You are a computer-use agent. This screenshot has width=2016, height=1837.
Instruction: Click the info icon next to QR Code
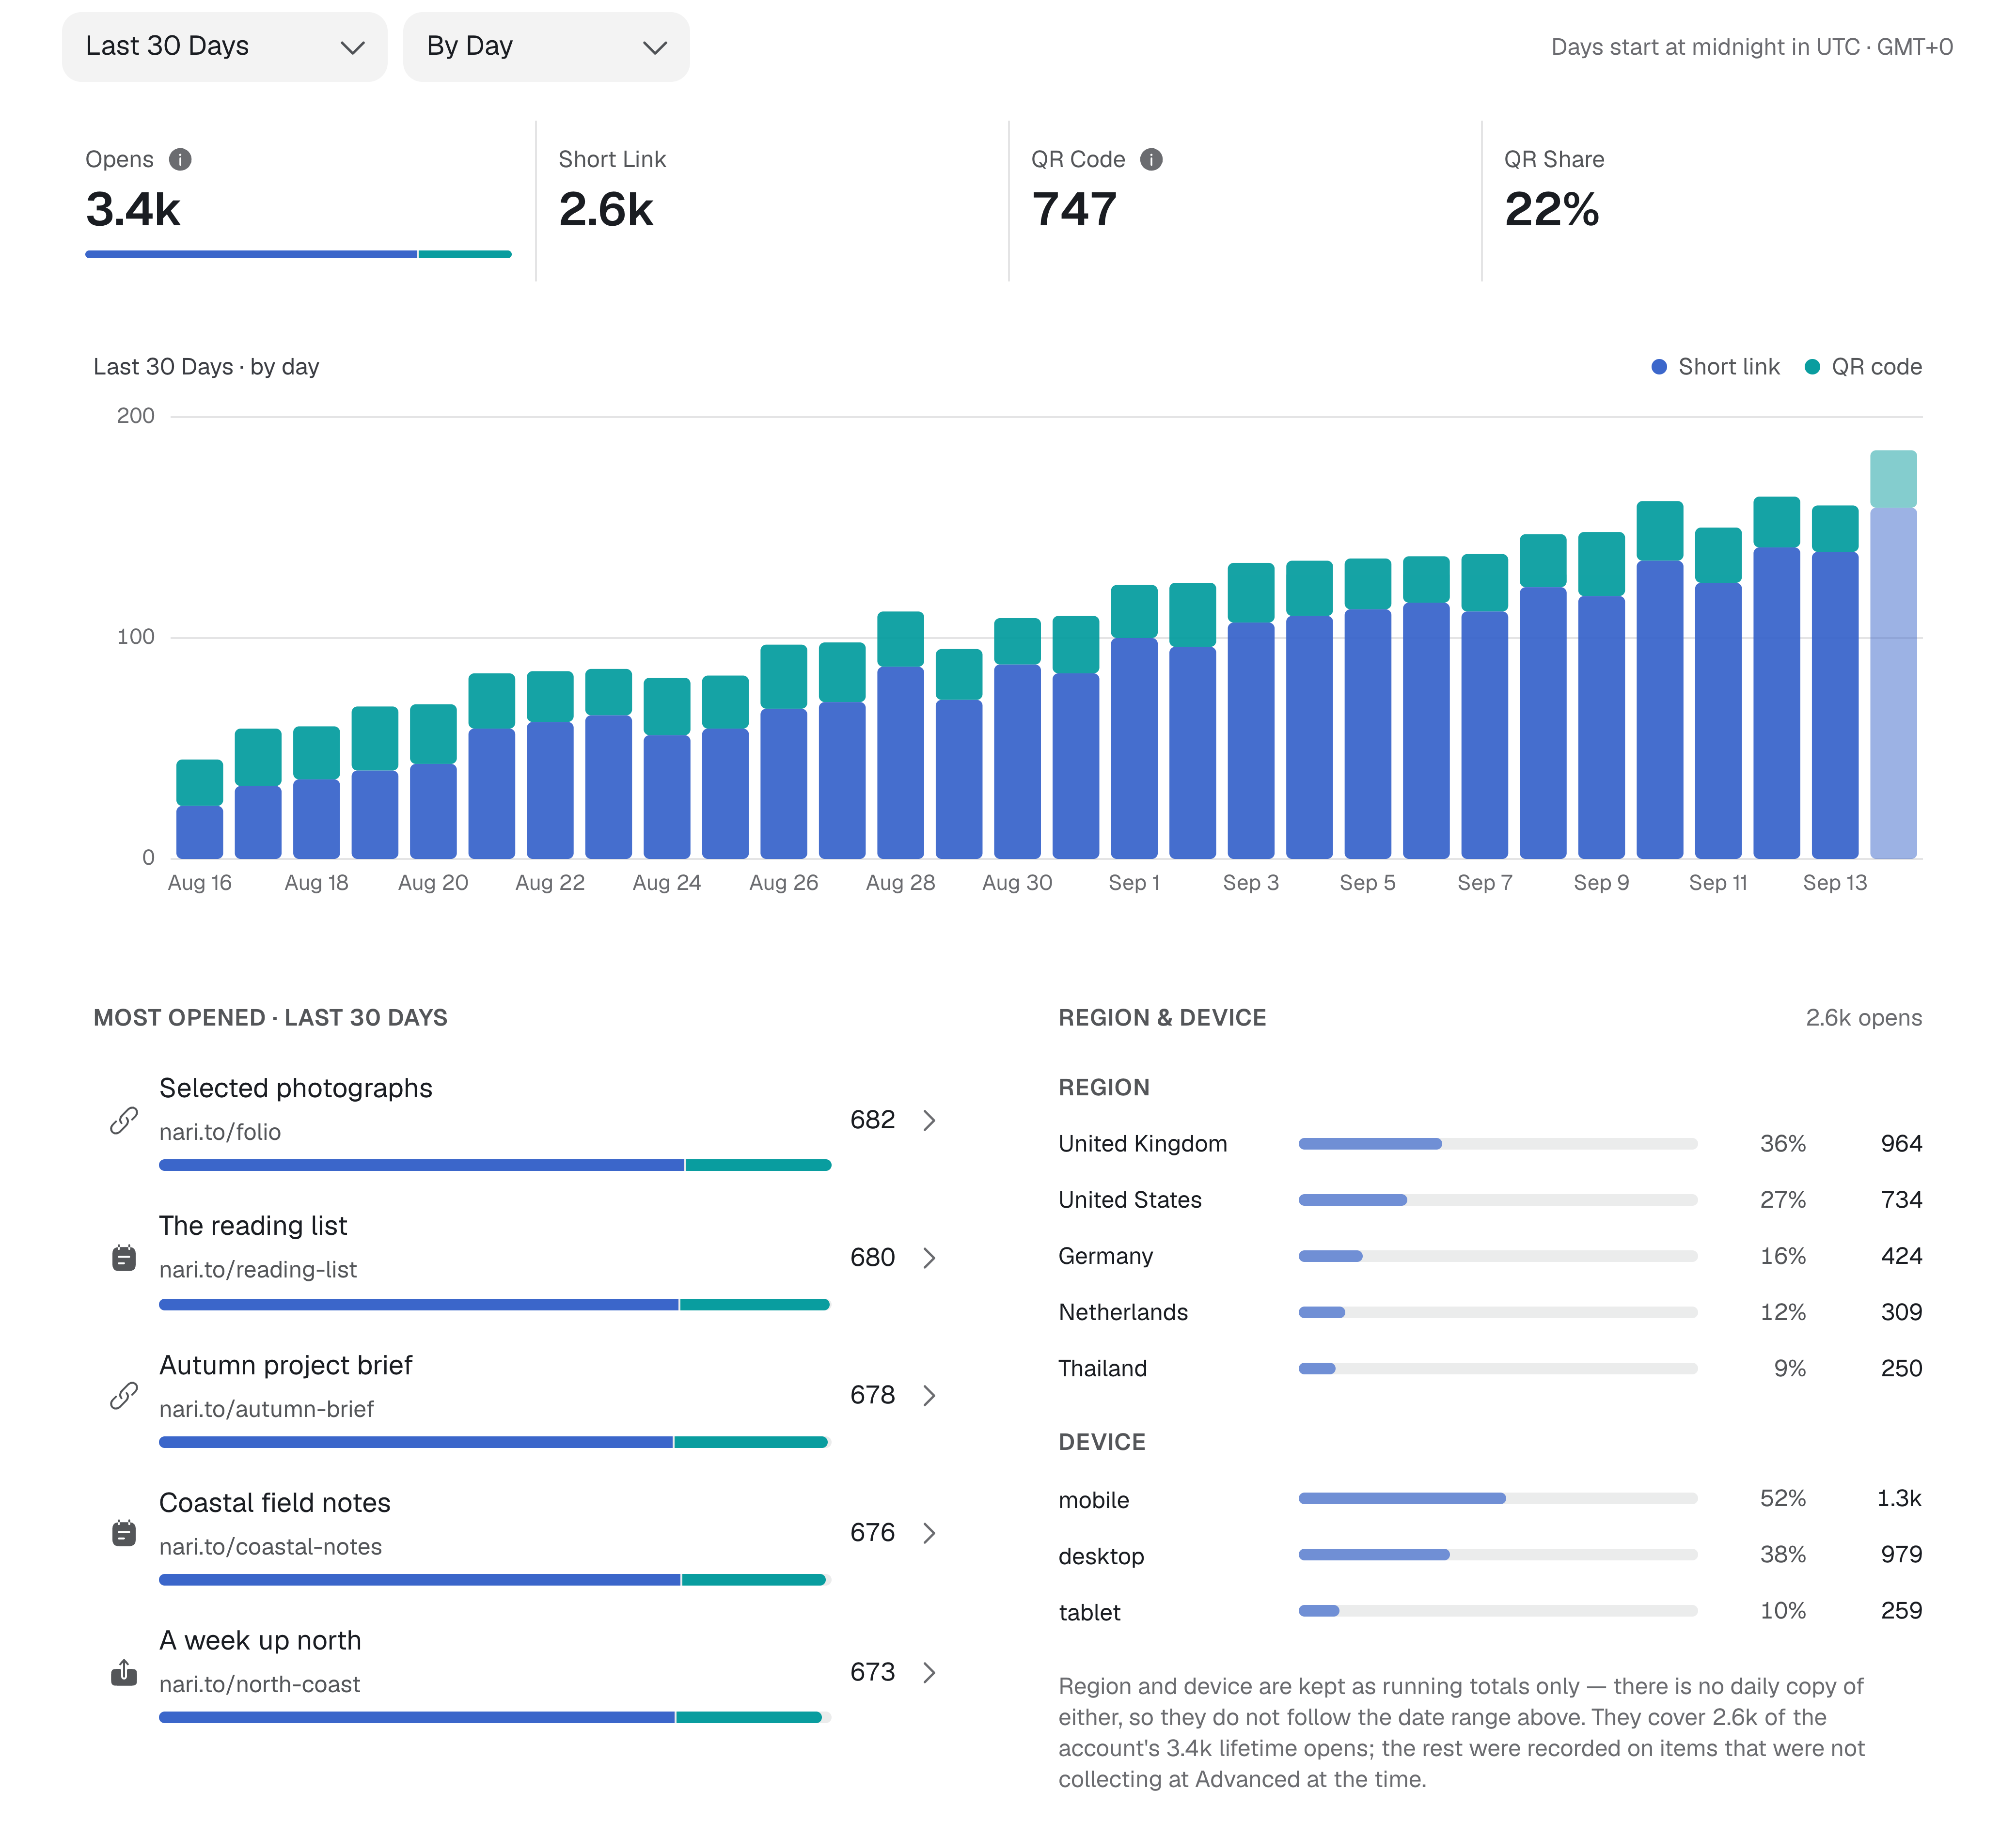(x=1151, y=160)
